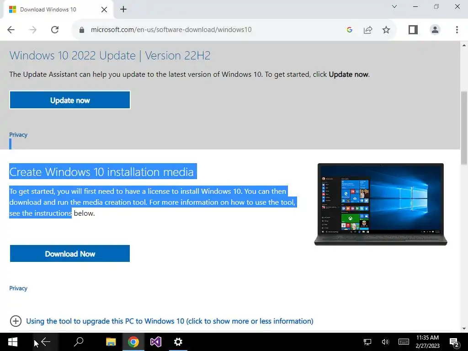The height and width of the screenshot is (351, 468).
Task: Bookmark this page with the star icon
Action: (386, 30)
